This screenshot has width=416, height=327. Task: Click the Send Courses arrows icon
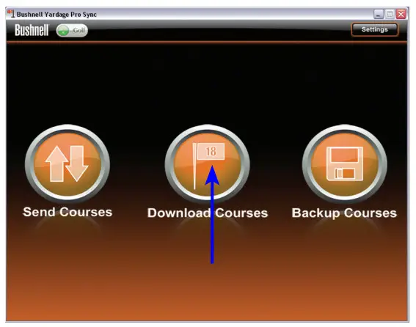67,163
